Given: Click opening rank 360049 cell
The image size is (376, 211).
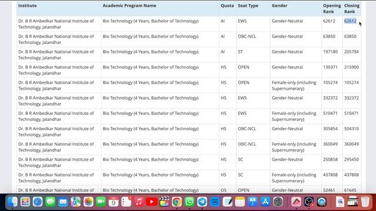Looking at the screenshot, I should coord(330,144).
